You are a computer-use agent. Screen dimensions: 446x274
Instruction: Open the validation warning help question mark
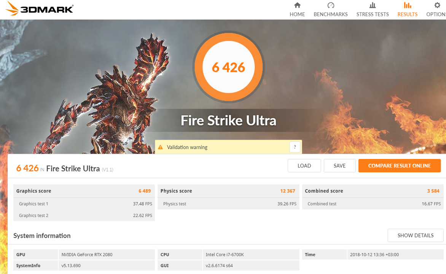tap(295, 147)
